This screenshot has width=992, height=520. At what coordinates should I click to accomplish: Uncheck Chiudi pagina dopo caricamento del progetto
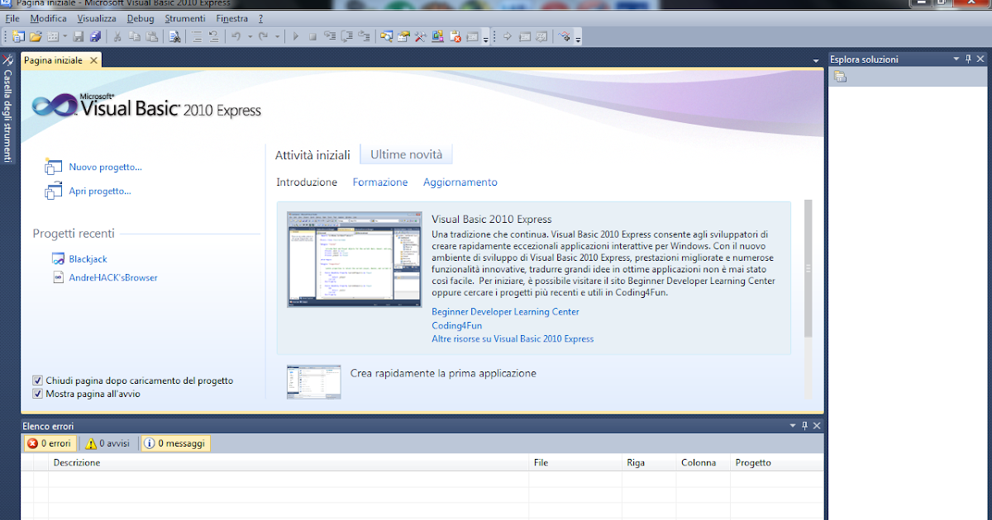[37, 381]
